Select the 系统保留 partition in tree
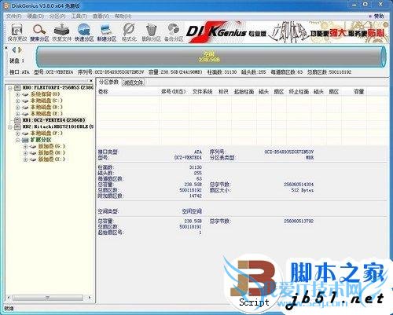The height and width of the screenshot is (315, 393). (x=45, y=94)
